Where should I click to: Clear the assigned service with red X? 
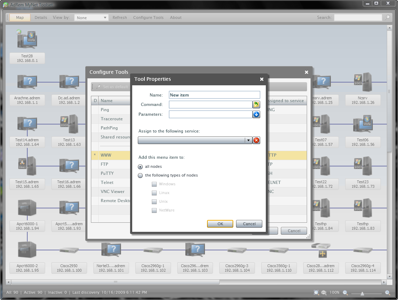click(x=256, y=140)
